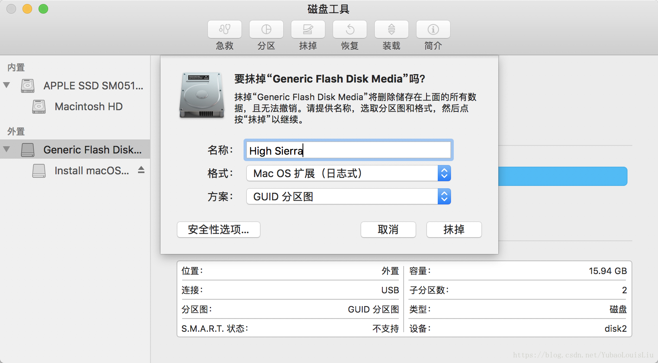Open the 方案 scheme dropdown
The width and height of the screenshot is (658, 363).
[349, 196]
